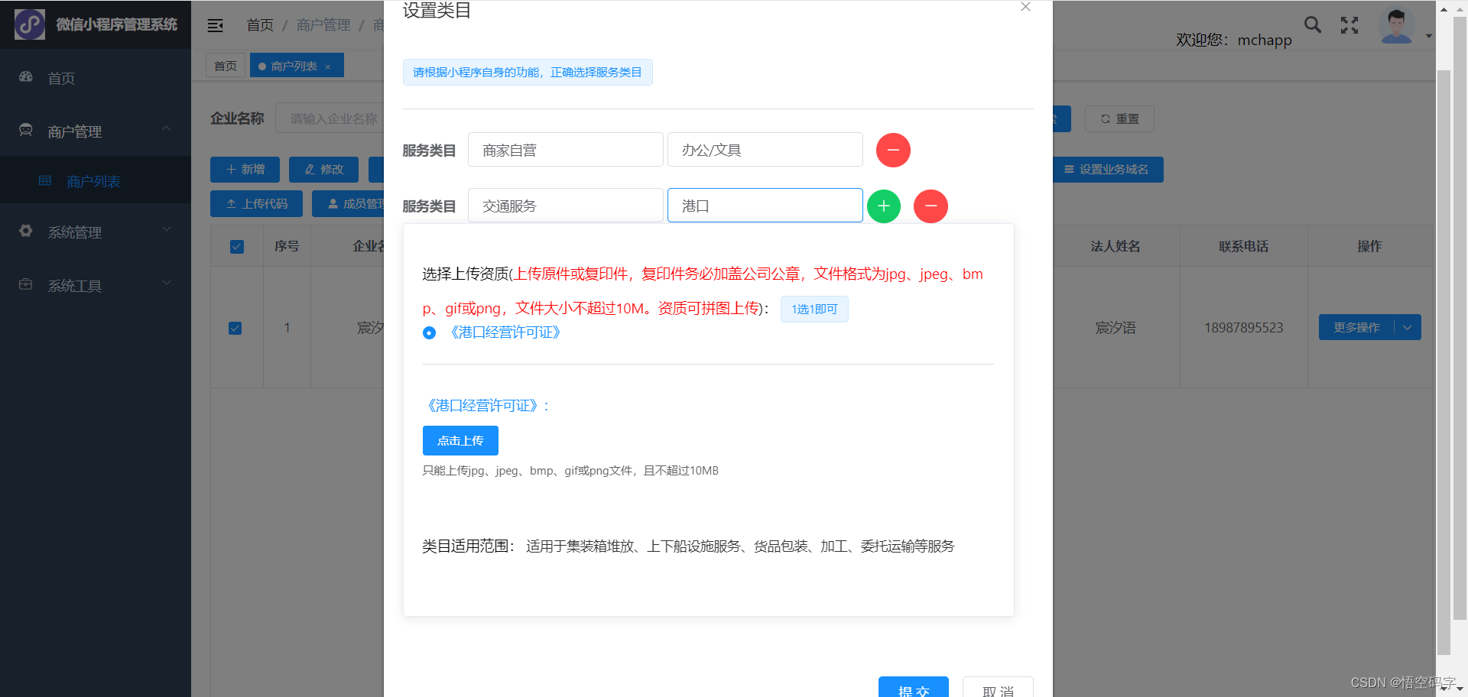Open the 办公/文具 subcategory dropdown

tap(765, 150)
